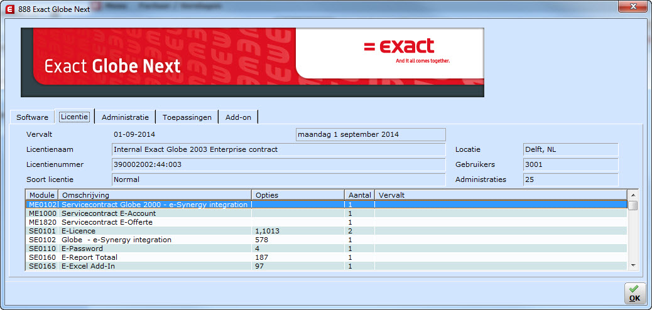The height and width of the screenshot is (310, 652).
Task: Click the Vervalt date text 01-09-2014
Action: 134,135
